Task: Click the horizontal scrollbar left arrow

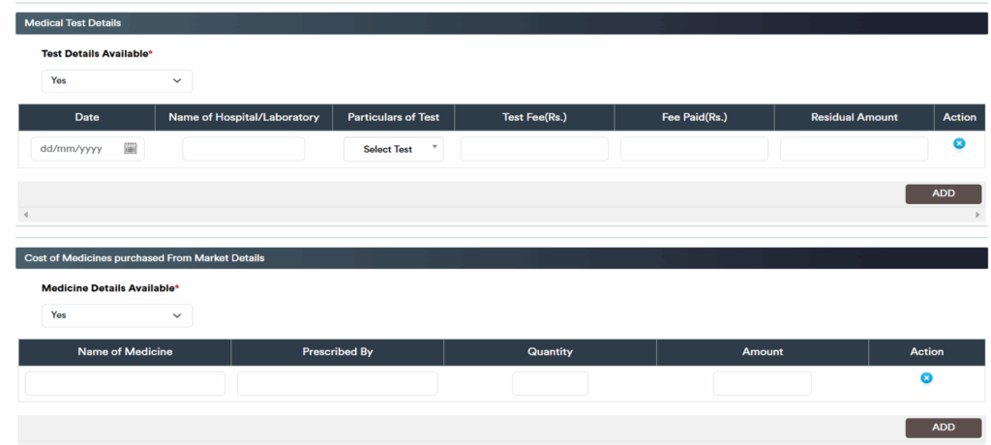Action: pos(25,215)
